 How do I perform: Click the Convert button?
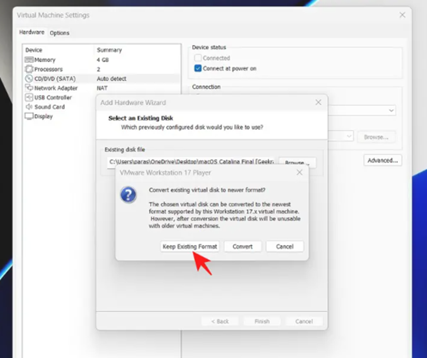tap(243, 247)
